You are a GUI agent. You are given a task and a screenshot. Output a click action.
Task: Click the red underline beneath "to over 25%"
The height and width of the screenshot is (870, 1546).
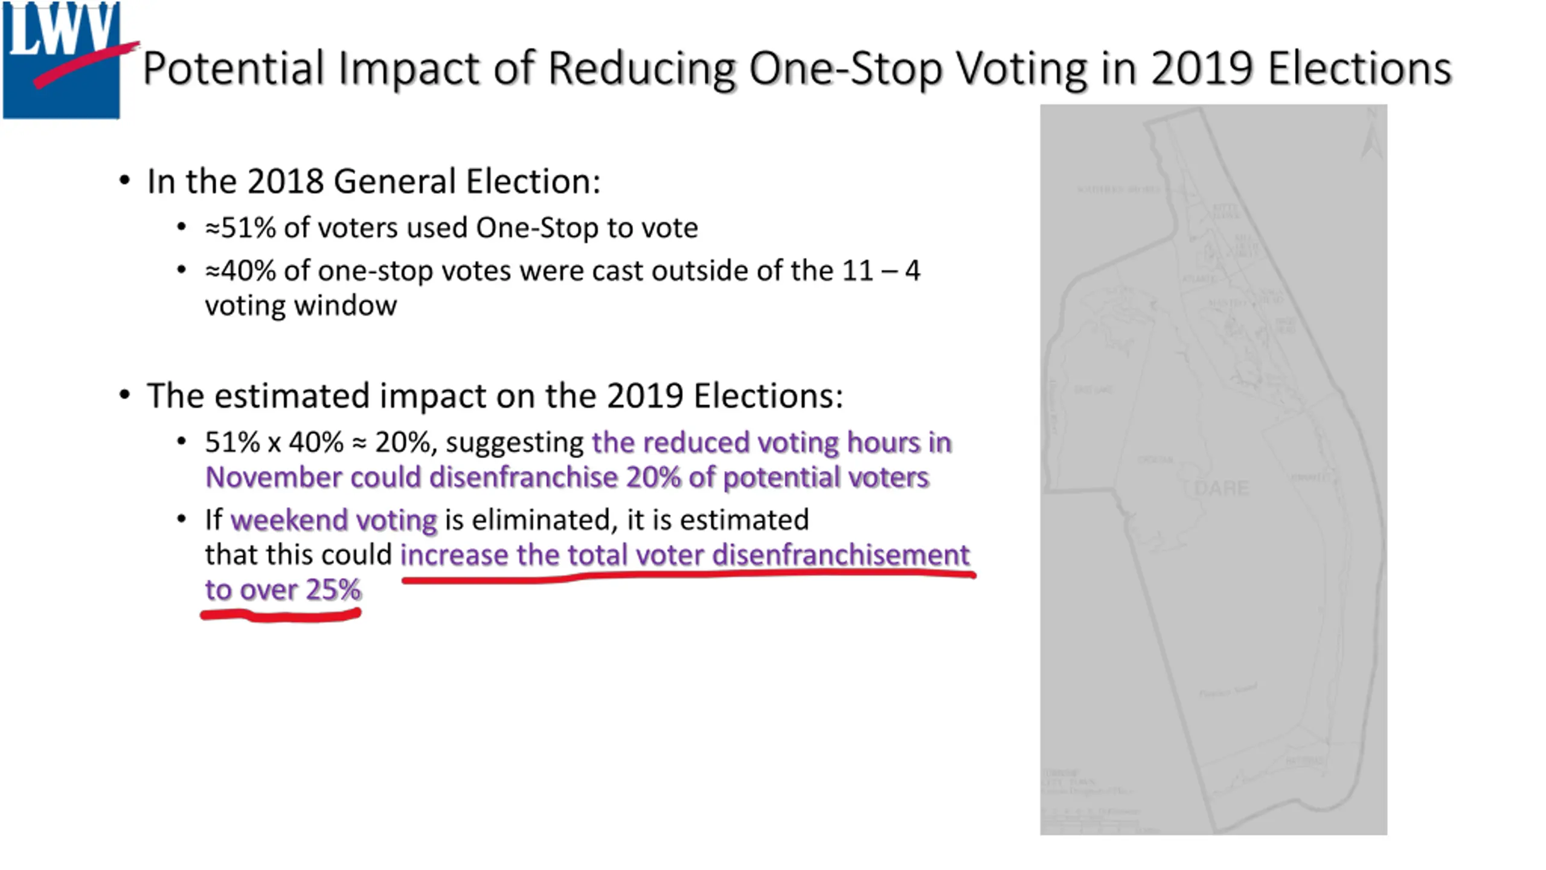coord(281,616)
